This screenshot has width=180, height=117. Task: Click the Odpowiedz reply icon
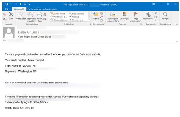(x=21, y=15)
